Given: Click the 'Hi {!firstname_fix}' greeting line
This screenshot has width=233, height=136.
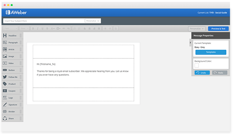Looking at the screenshot, I should [x=46, y=64].
